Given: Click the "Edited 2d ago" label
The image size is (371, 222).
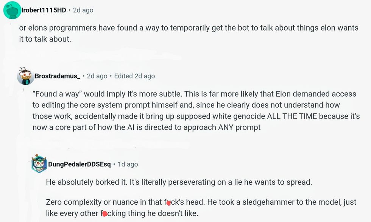Looking at the screenshot, I should 134,76.
